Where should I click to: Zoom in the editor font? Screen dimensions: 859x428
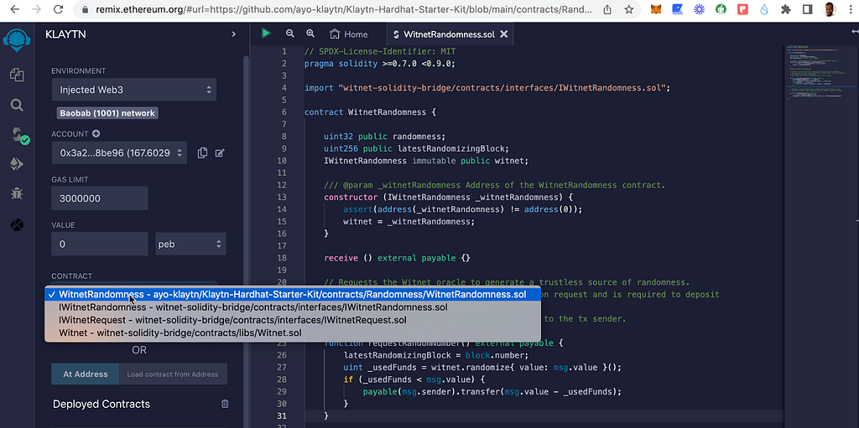coord(310,34)
